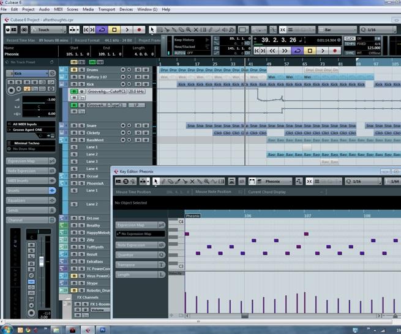Toggle Step Input staircase button in Key Editor
This screenshot has height=334, width=401.
pyautogui.click(x=299, y=182)
